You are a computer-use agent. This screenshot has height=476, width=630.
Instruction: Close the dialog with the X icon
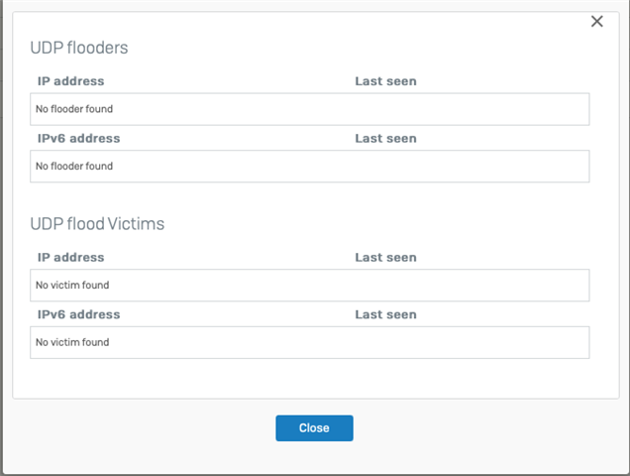click(x=596, y=22)
